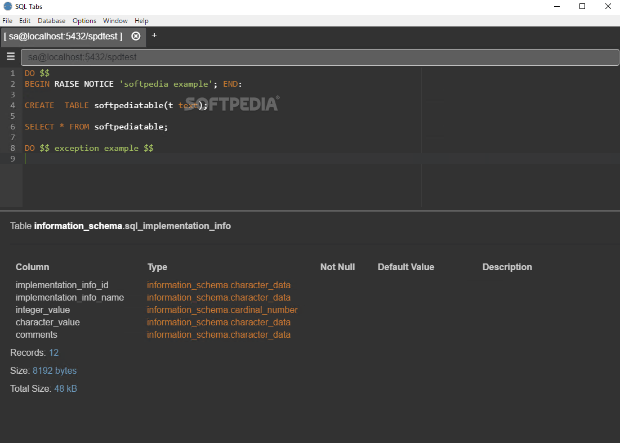Click the information_schema schema link in table title

point(78,226)
